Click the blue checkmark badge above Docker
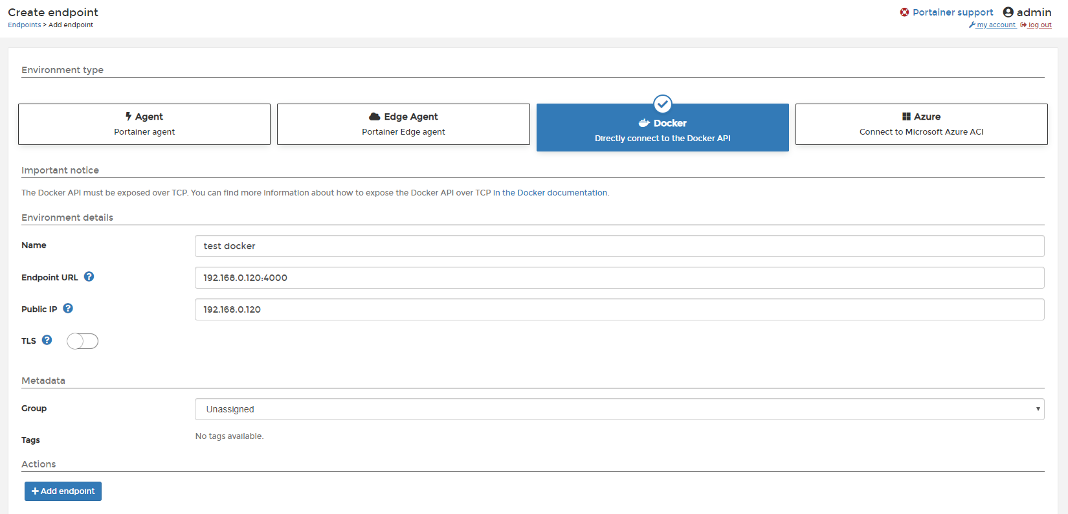1068x514 pixels. (x=663, y=104)
